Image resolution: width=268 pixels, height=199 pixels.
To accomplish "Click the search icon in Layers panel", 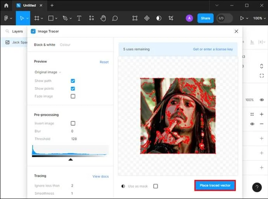I will click(7, 31).
